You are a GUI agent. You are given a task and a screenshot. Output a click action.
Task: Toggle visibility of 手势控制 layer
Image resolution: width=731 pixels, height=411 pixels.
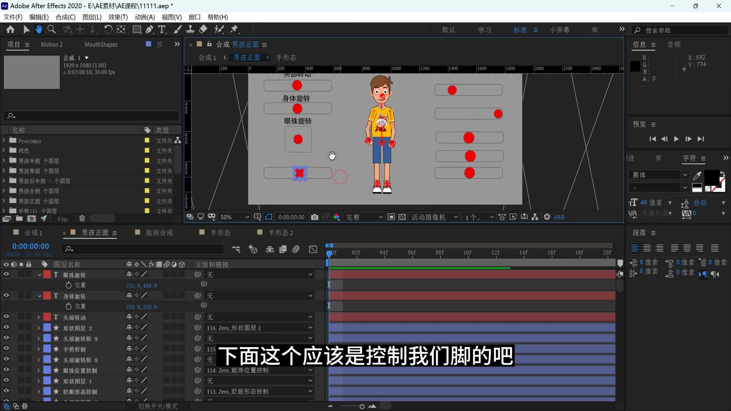(x=6, y=349)
